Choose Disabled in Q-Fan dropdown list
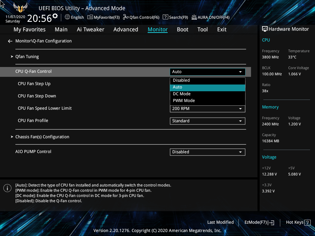 click(208, 80)
